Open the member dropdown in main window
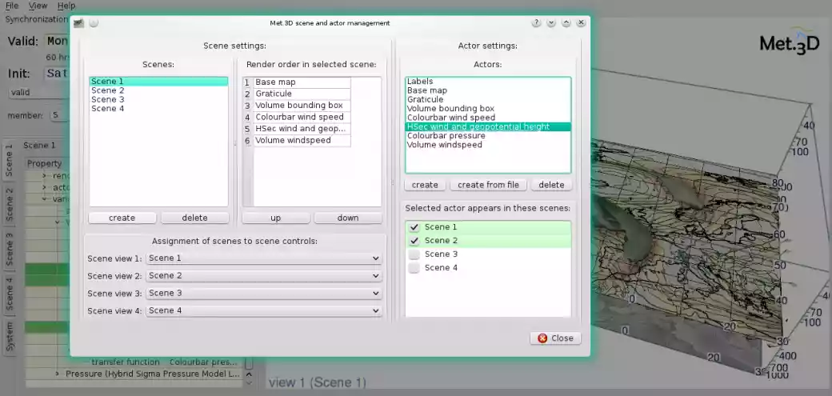The height and width of the screenshot is (396, 832). tap(60, 115)
